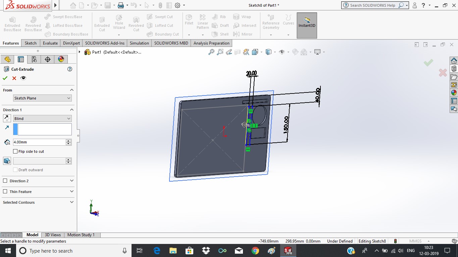Switch to the PropertyManager tab icon
Screen dimensions: 458x257
[x=21, y=59]
